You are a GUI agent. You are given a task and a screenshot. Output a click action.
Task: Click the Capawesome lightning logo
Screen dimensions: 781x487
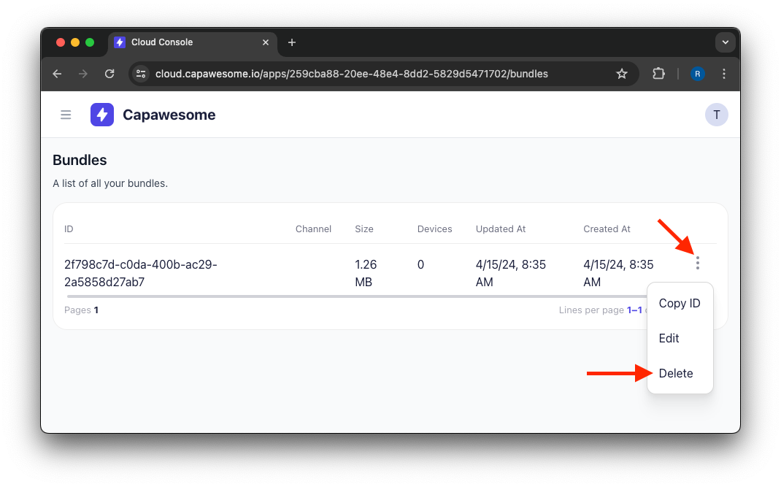point(102,115)
